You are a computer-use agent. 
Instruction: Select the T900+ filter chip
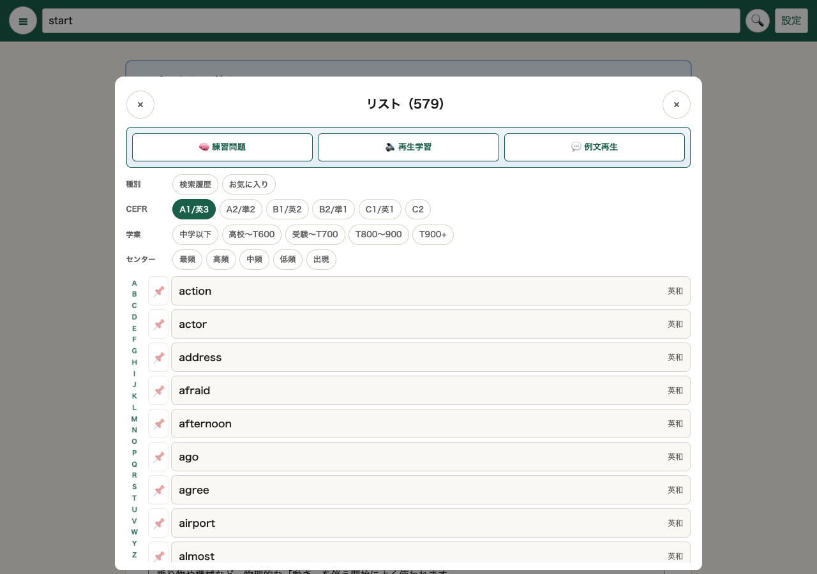tap(433, 235)
